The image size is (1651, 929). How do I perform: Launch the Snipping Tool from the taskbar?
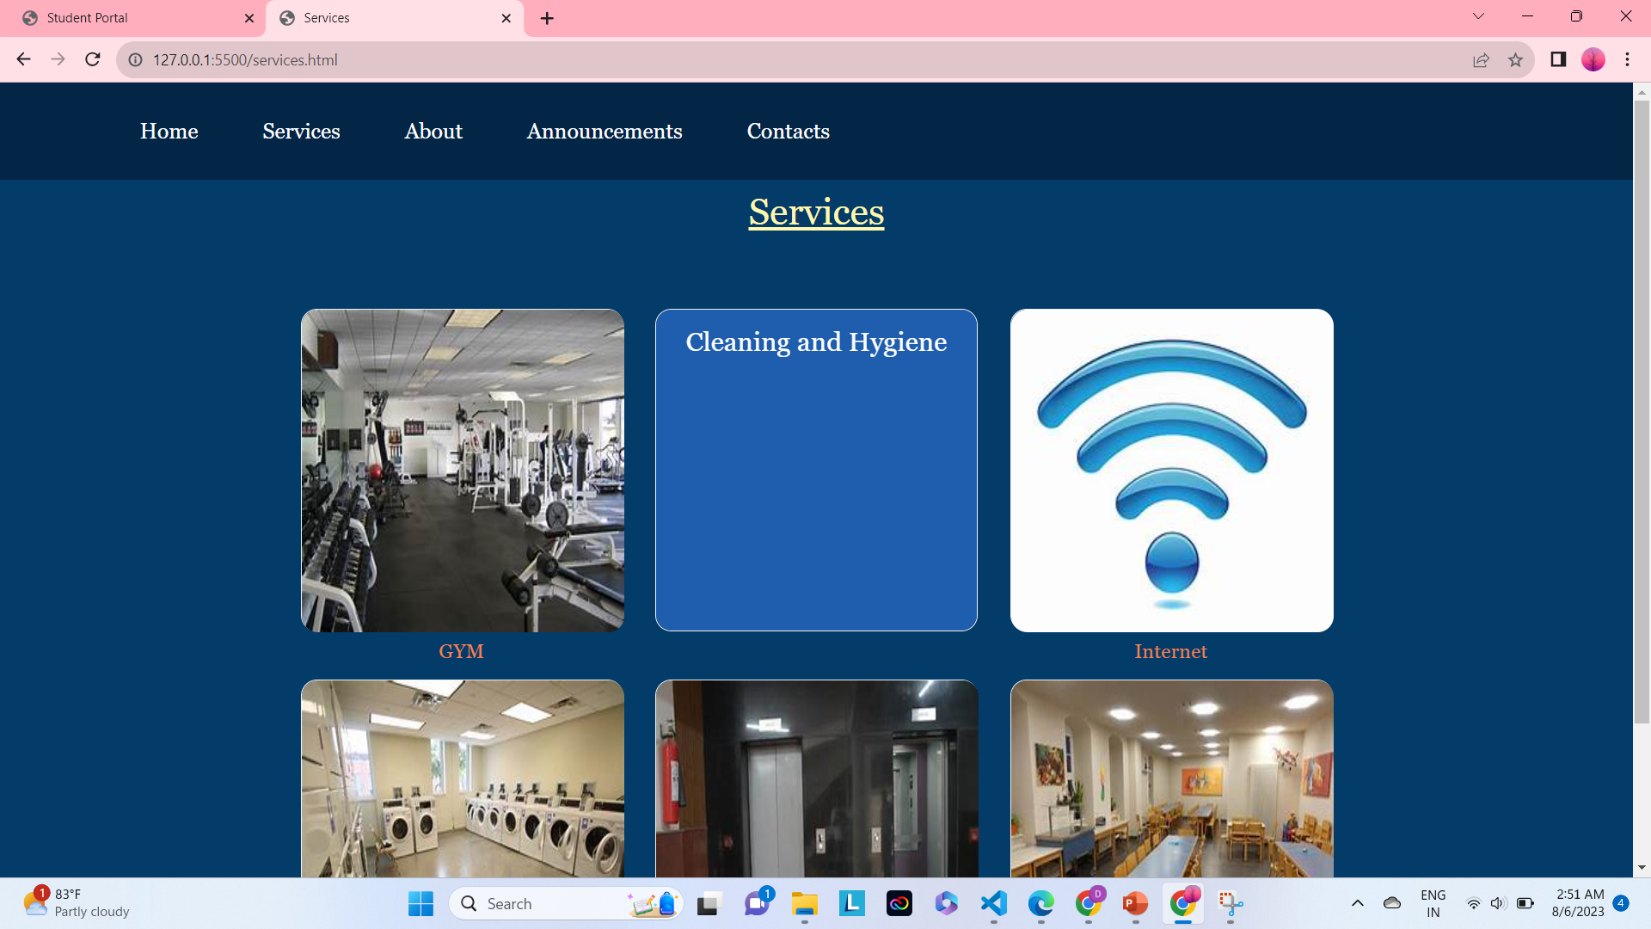click(x=1231, y=903)
